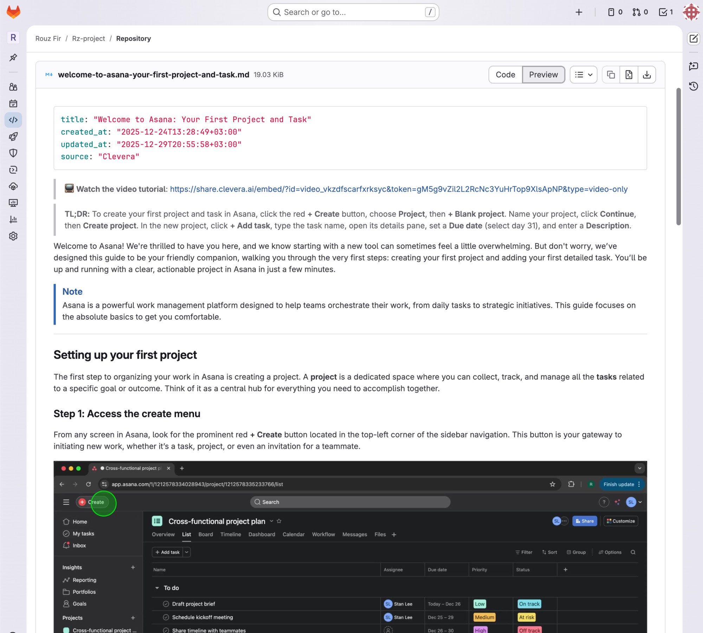The height and width of the screenshot is (633, 703).
Task: Open table of contents dropdown
Action: [583, 75]
